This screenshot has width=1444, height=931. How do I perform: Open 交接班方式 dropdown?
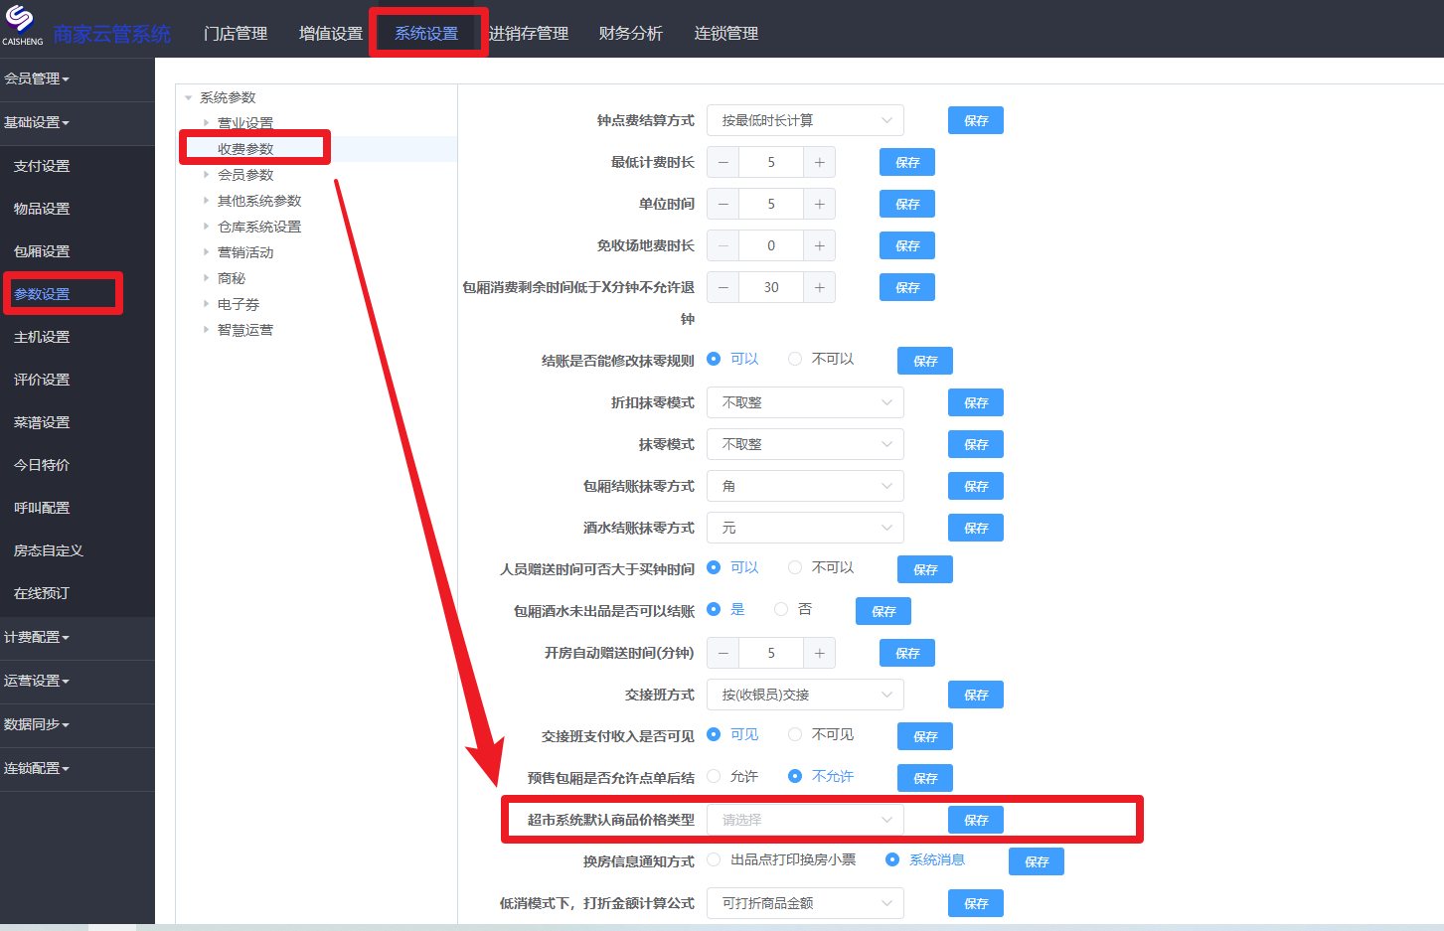(x=805, y=695)
